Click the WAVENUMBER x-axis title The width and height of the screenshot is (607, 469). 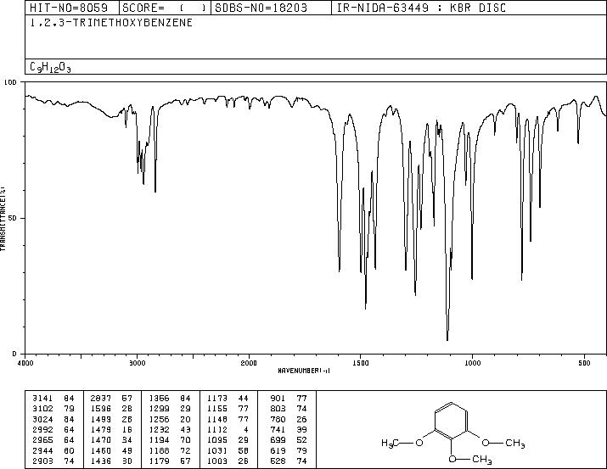point(304,371)
